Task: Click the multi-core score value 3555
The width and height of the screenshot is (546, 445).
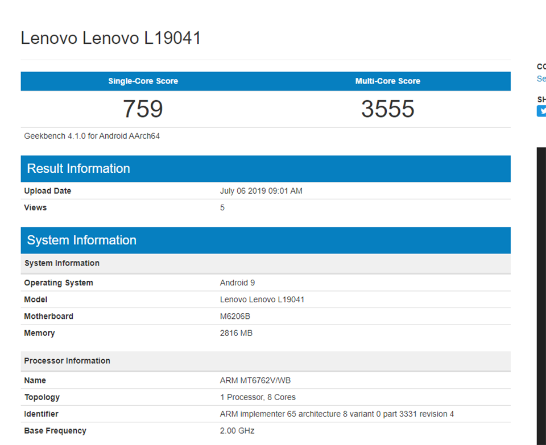Action: coord(387,109)
